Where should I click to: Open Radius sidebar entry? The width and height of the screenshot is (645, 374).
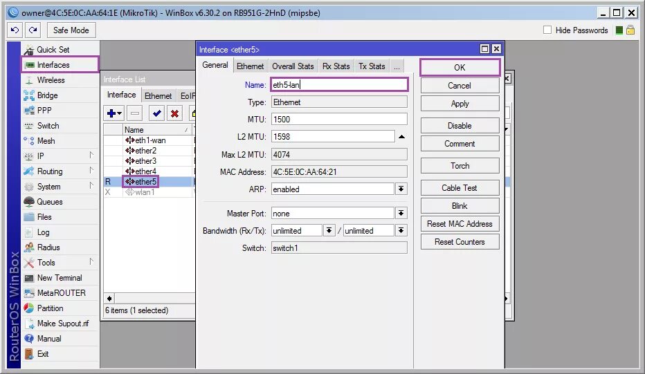pyautogui.click(x=60, y=247)
